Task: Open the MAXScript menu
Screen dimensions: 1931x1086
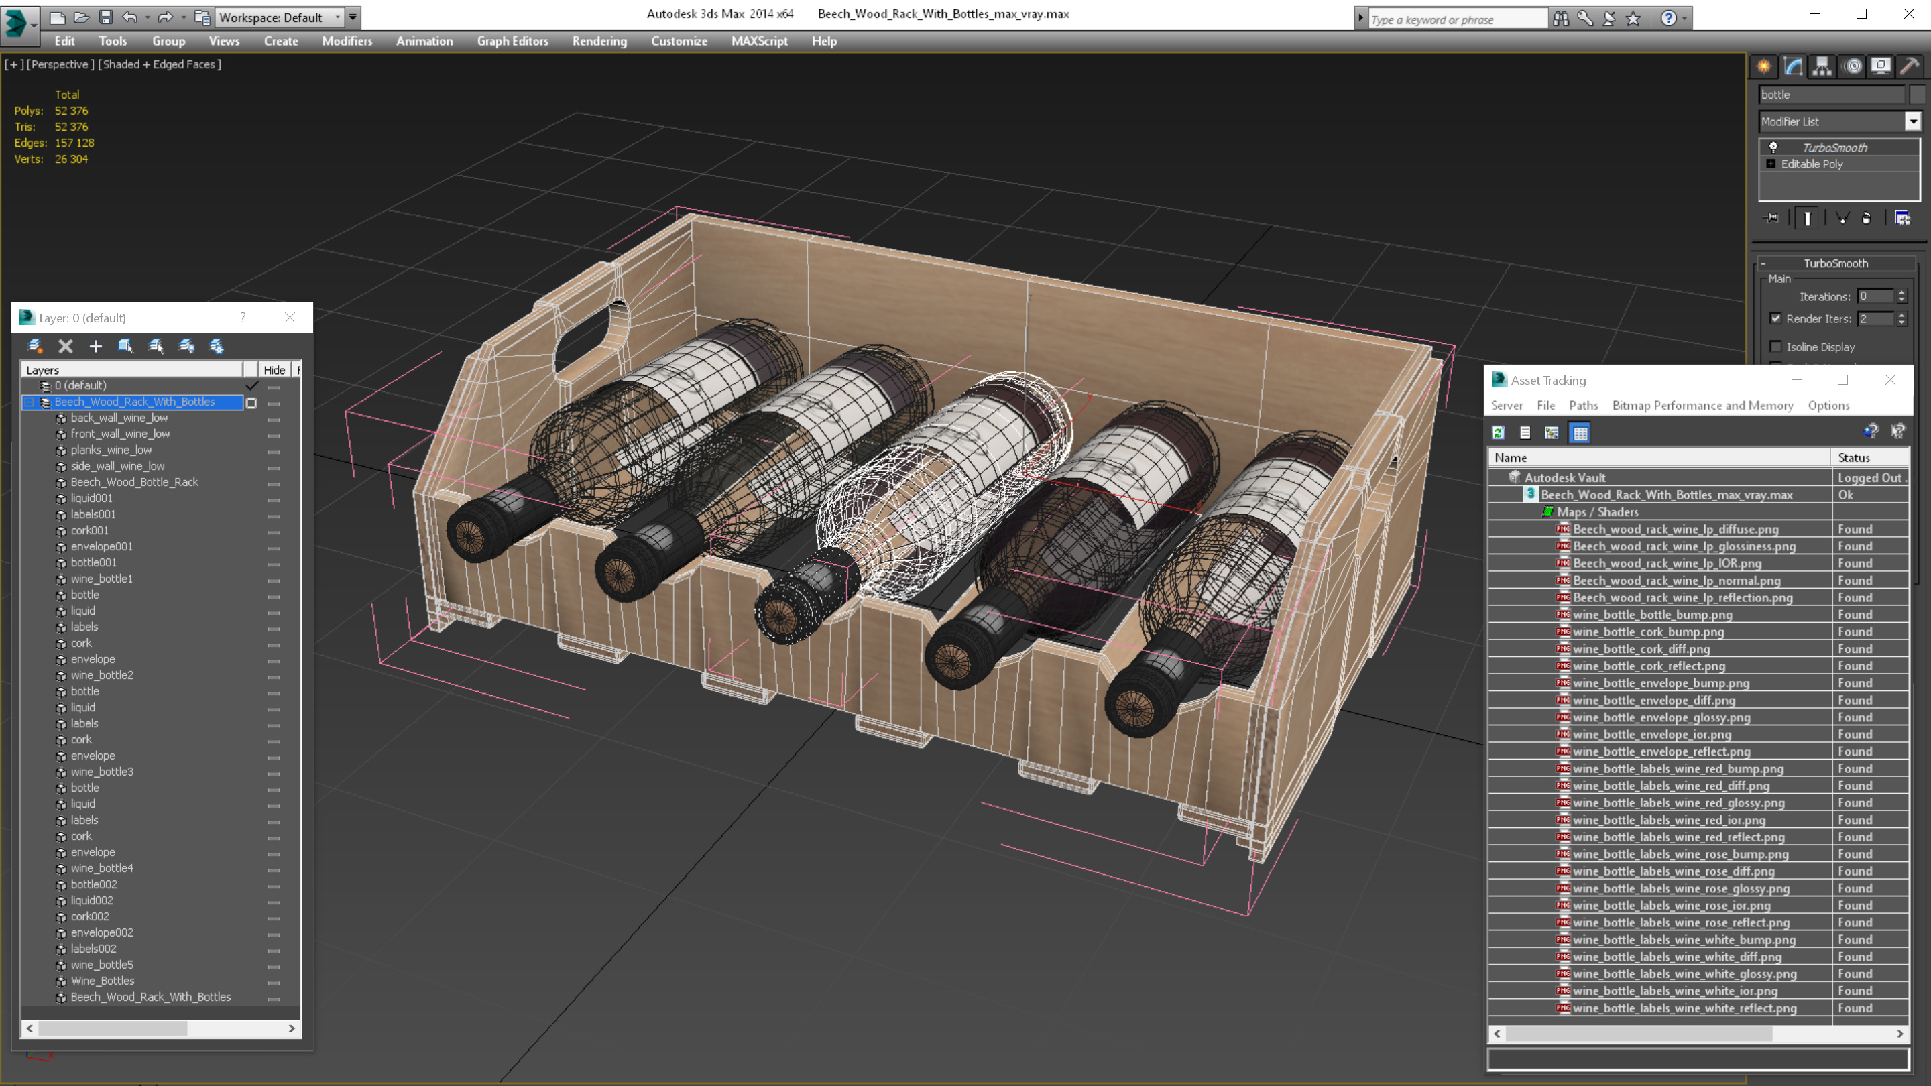Action: 760,41
